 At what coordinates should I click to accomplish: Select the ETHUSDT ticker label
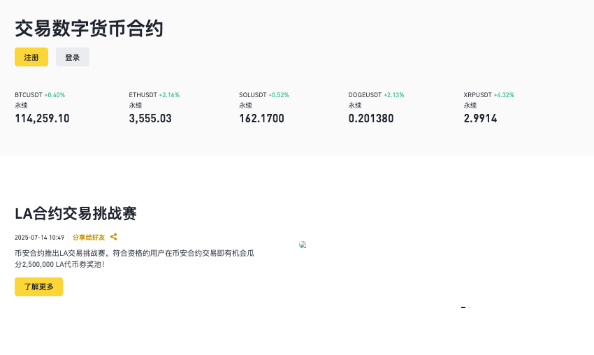pos(144,94)
